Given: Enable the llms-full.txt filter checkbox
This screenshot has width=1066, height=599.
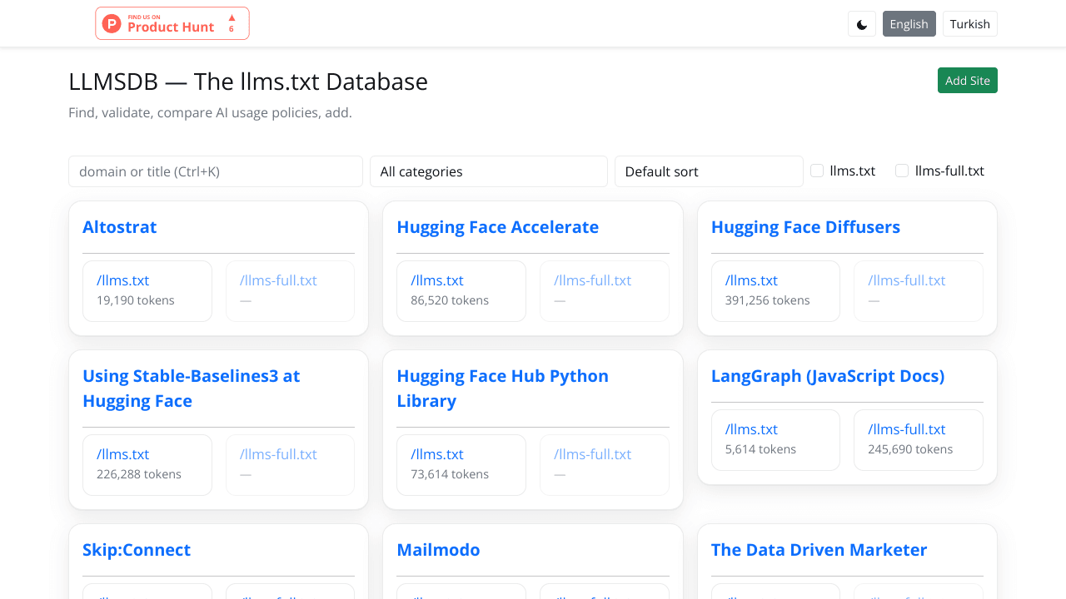Looking at the screenshot, I should 902,171.
